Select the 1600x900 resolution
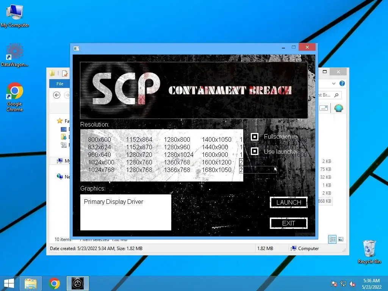The image size is (388, 291). [x=215, y=155]
